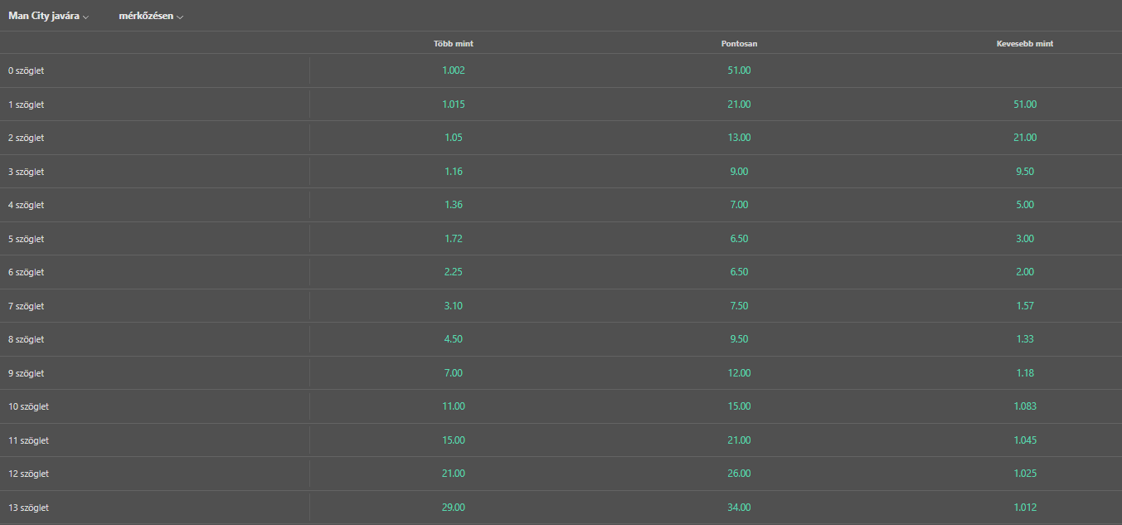1122x525 pixels.
Task: Select Több mint 8 szöglet odds 4.50
Action: [x=454, y=339]
